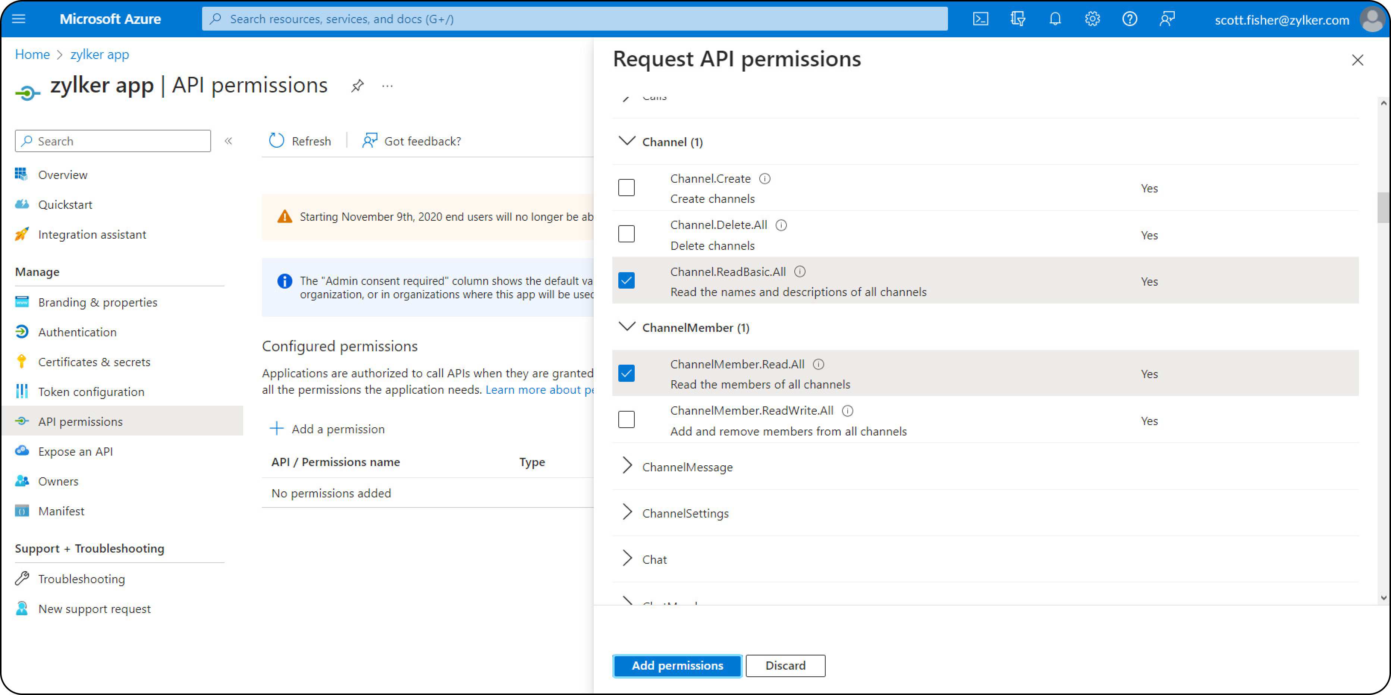Select API permissions in the left menu
Image resolution: width=1391 pixels, height=695 pixels.
(x=122, y=421)
